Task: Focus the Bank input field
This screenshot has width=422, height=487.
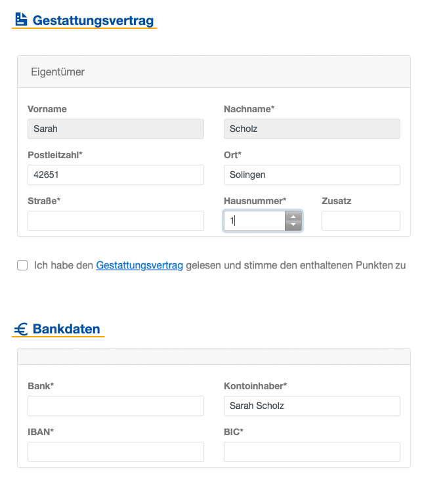Action: [x=116, y=406]
